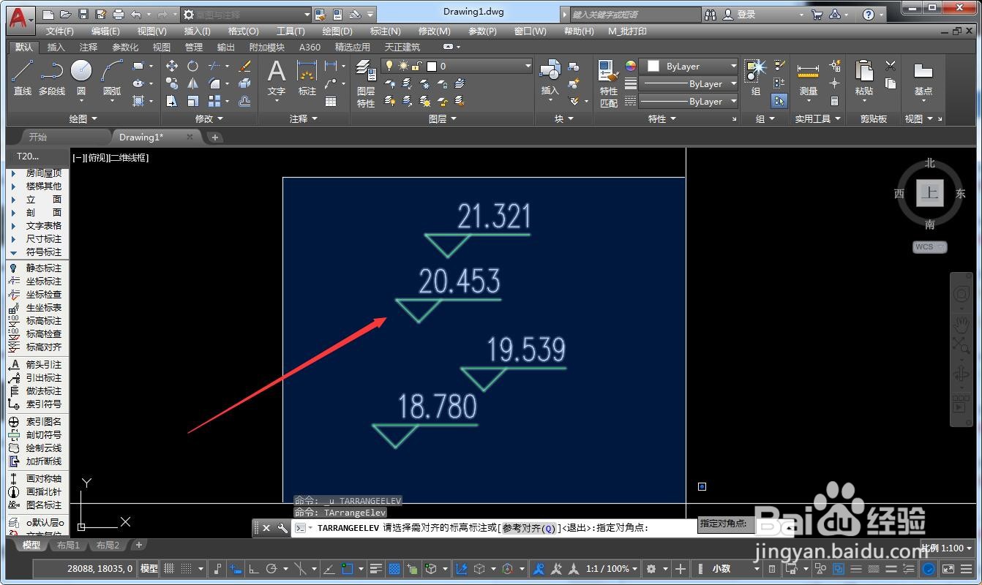
Task: Open the quick calculator icon
Action: coord(835,101)
